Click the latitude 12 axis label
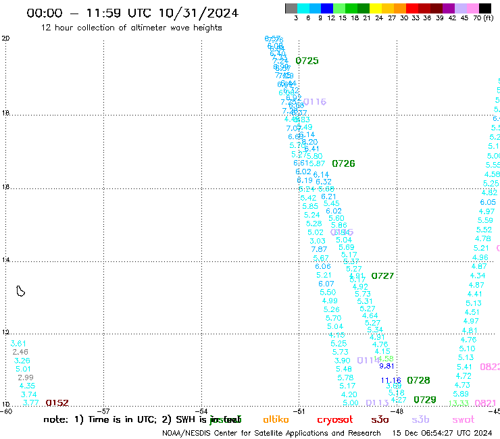 pyautogui.click(x=5, y=332)
